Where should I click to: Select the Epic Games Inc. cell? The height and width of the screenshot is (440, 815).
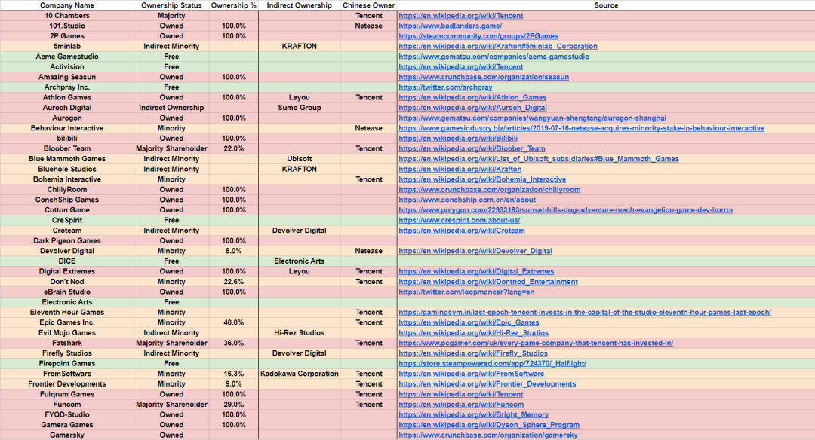(x=67, y=322)
